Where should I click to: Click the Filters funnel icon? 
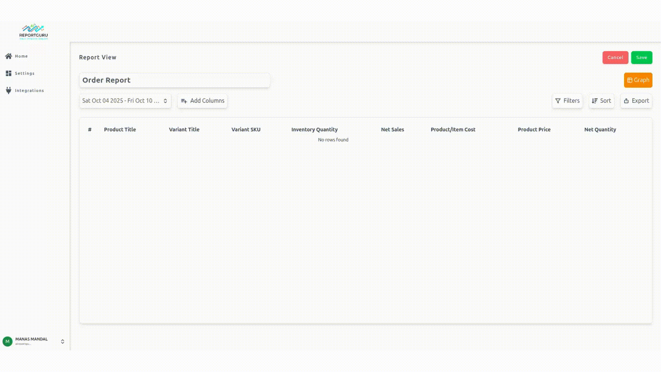[x=558, y=101]
